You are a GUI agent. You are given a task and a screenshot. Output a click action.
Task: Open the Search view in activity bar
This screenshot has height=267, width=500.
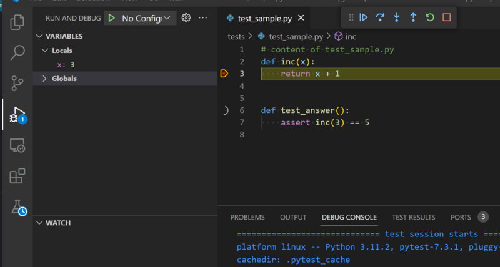point(17,52)
